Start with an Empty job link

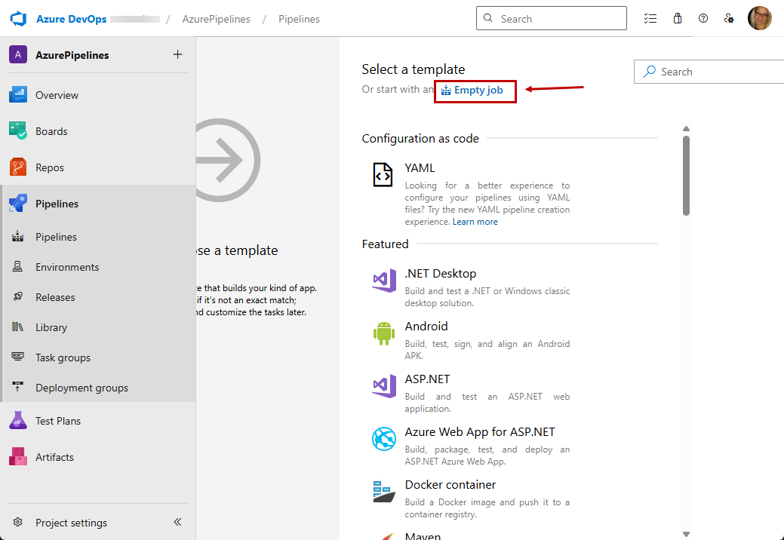472,90
